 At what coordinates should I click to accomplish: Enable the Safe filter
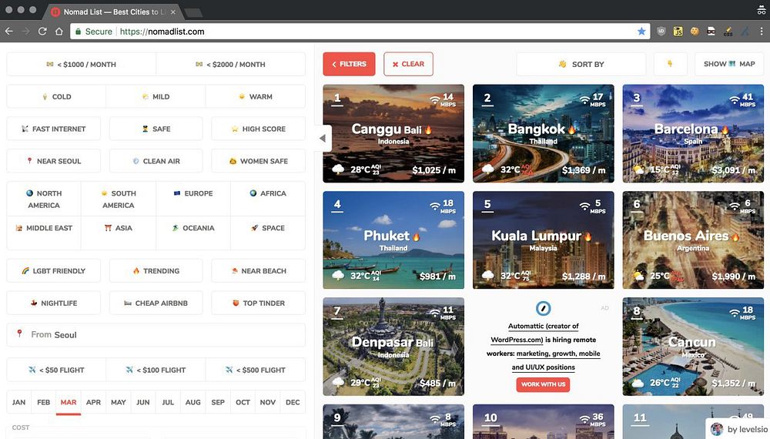point(156,129)
